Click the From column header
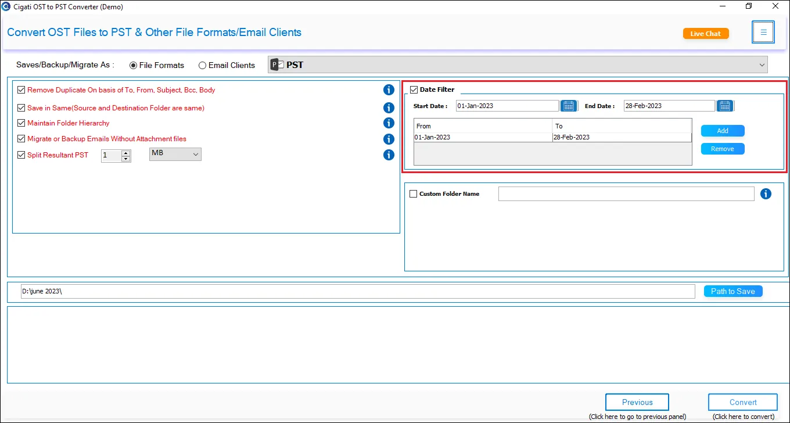Screen dimensions: 790x423 483,126
